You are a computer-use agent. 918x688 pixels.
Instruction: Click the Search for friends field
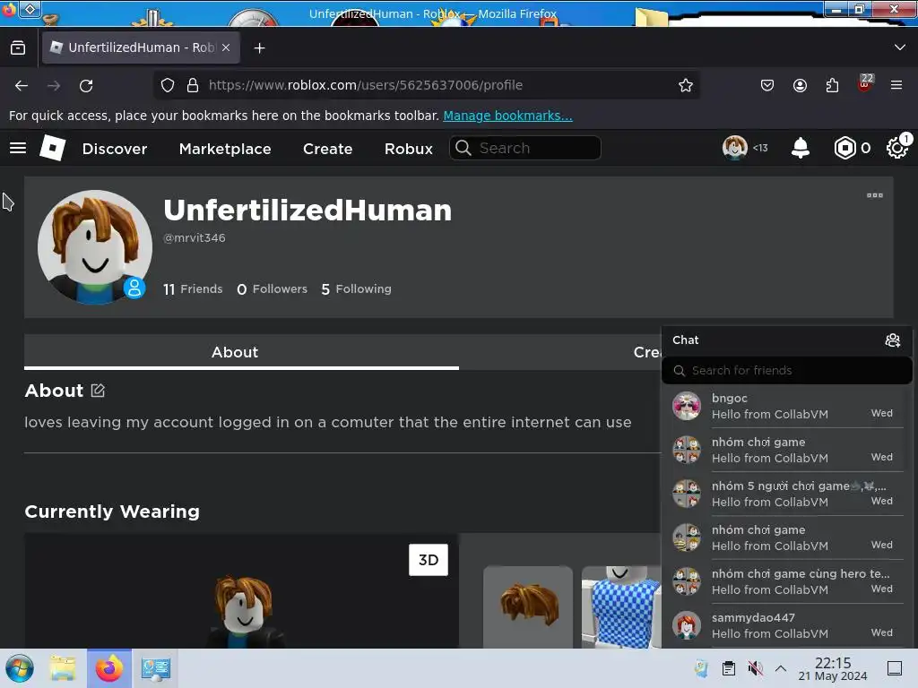coord(787,370)
